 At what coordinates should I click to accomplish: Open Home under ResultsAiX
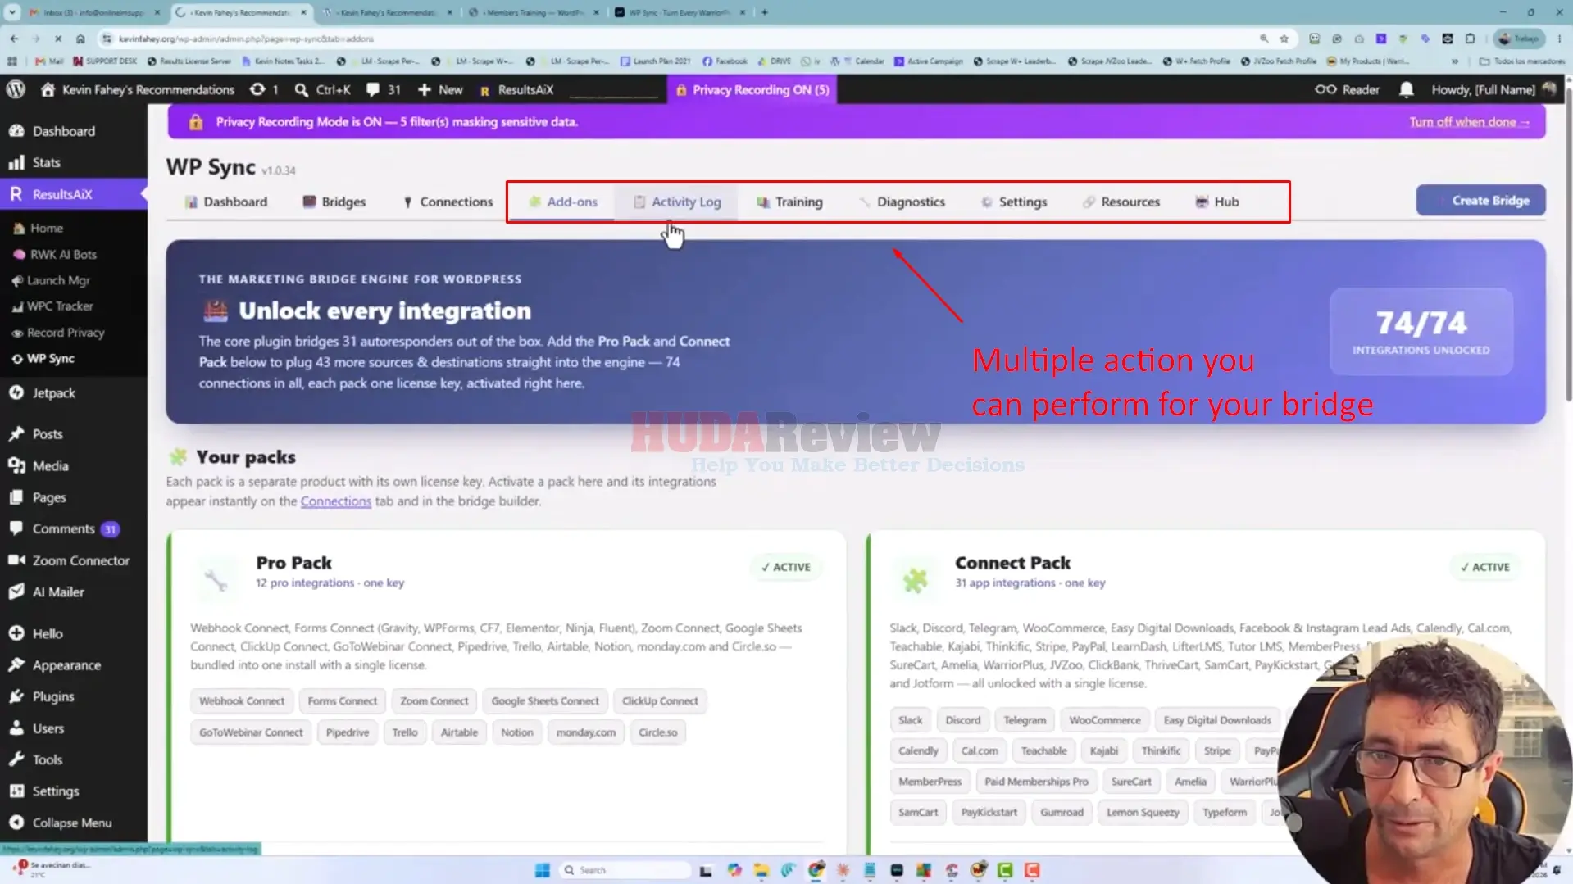pos(47,229)
